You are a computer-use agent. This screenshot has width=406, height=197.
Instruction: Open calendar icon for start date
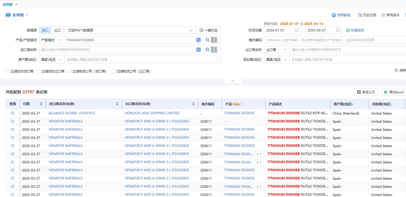coord(297,30)
